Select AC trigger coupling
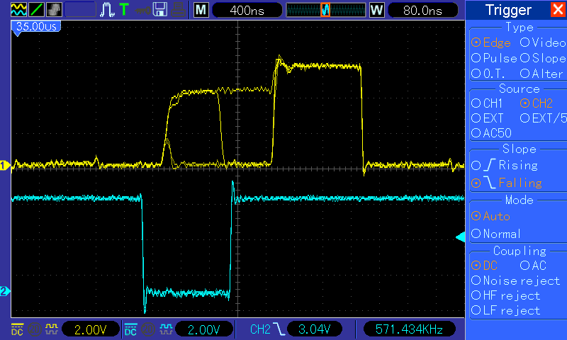 click(533, 266)
